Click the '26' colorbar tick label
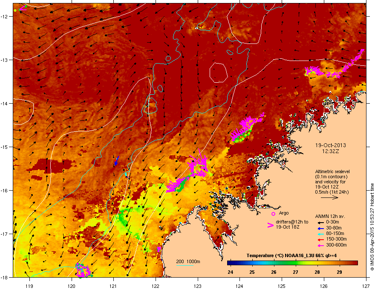The image size is (375, 290). 274,272
